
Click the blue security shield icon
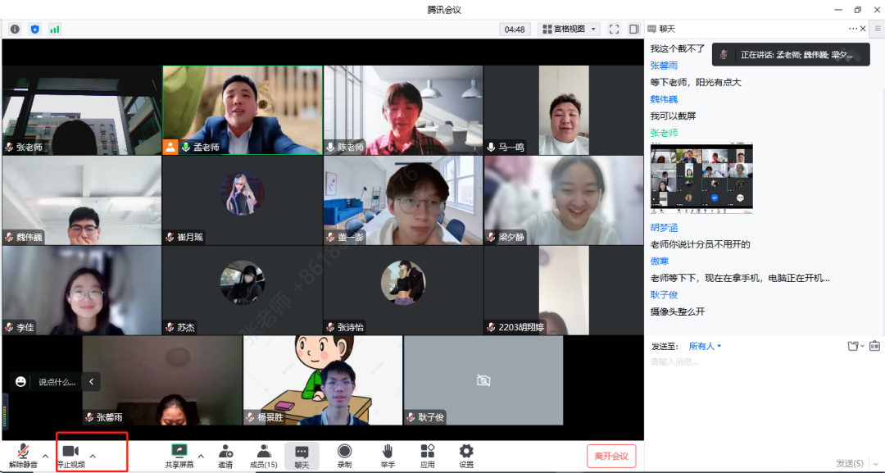(x=34, y=29)
